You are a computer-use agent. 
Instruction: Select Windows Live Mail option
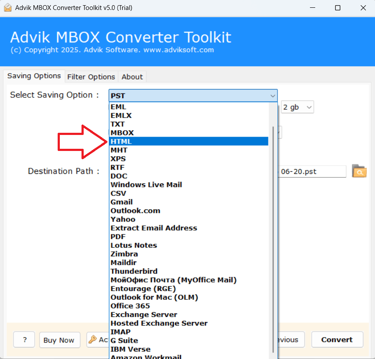189,185
